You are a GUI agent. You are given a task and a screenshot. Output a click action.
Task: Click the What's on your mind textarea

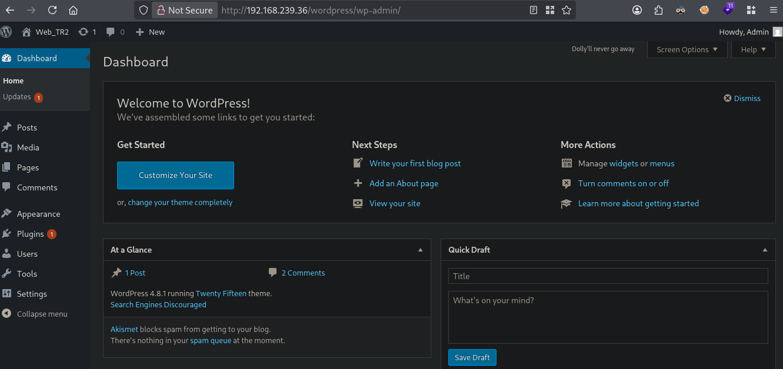point(608,317)
